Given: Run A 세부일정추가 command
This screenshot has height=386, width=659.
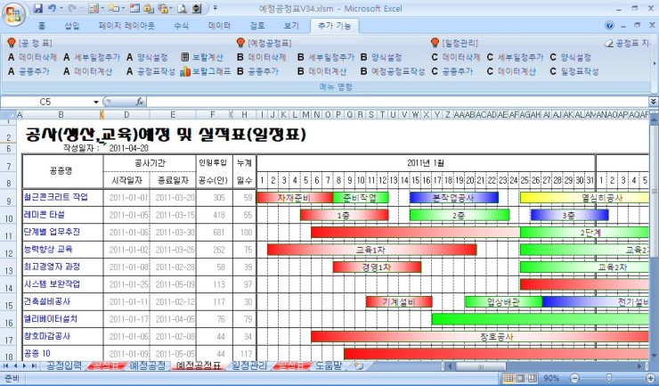Looking at the screenshot, I should [92, 57].
